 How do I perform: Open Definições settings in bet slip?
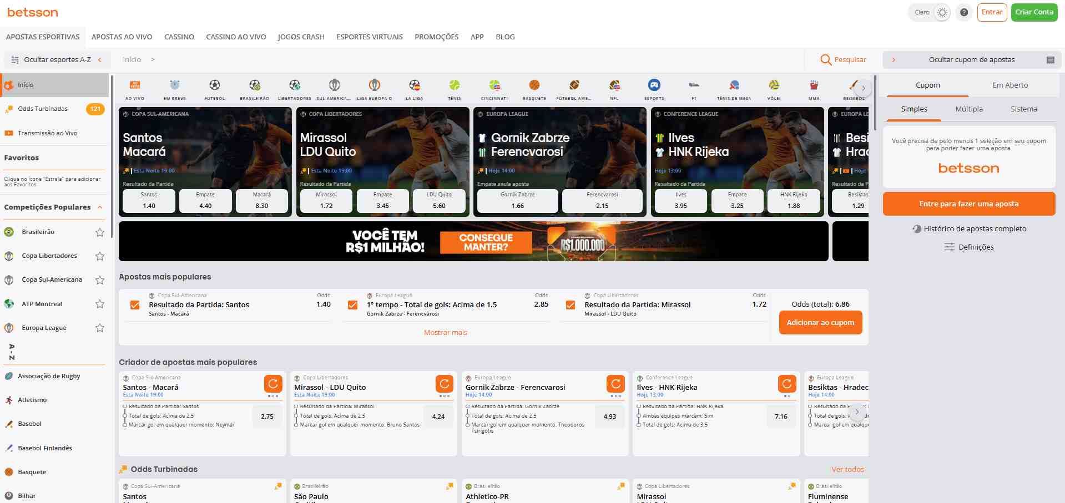[969, 247]
